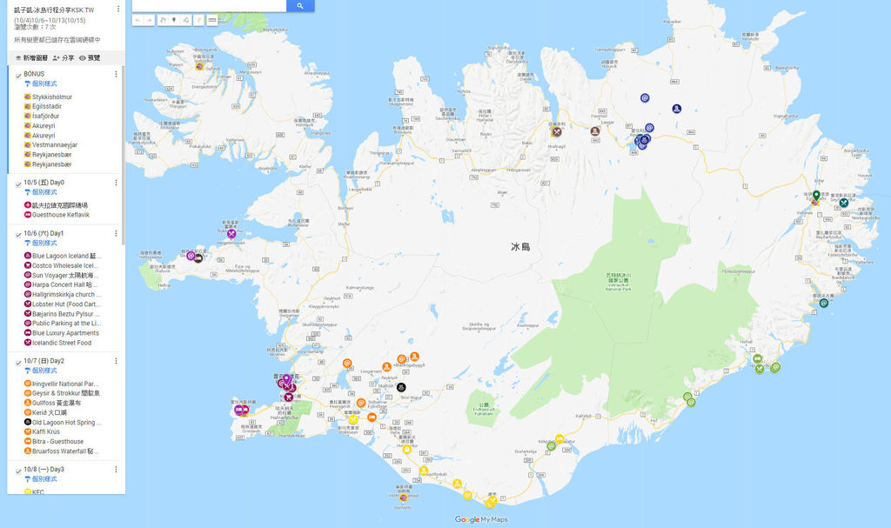Image resolution: width=891 pixels, height=528 pixels.
Task: Click 預覽 to preview the map
Action: (x=90, y=58)
